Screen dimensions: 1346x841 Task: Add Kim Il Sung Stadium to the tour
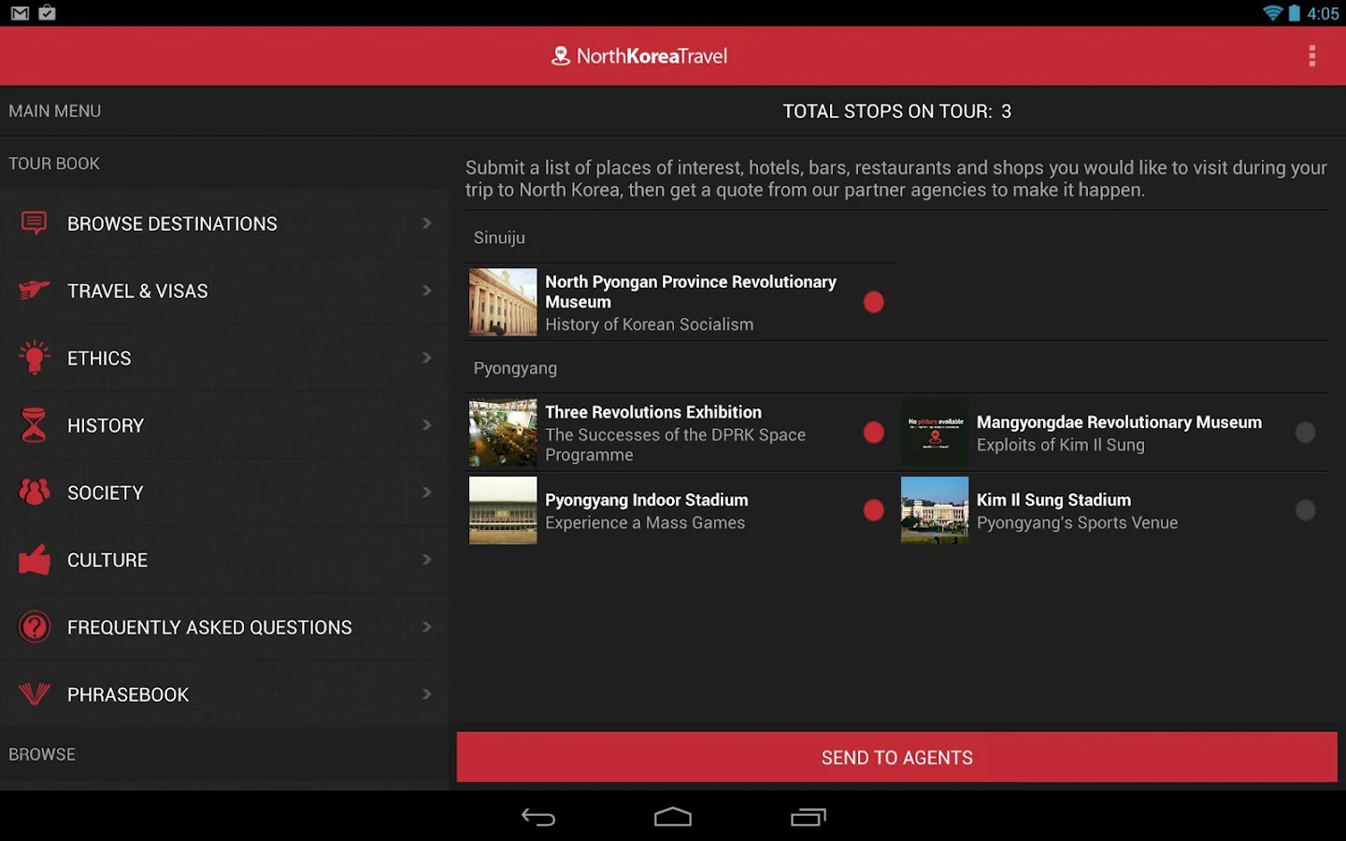click(1305, 510)
